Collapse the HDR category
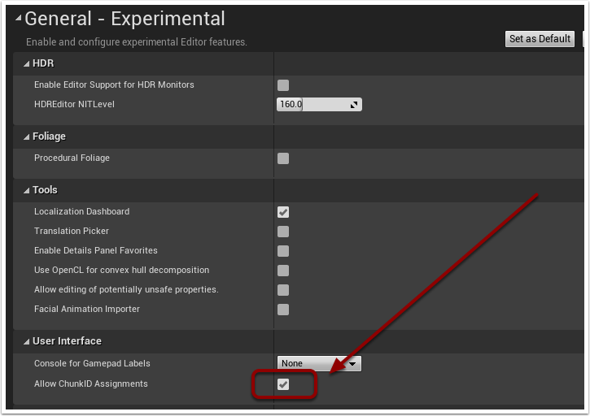590x416 pixels. click(x=26, y=64)
